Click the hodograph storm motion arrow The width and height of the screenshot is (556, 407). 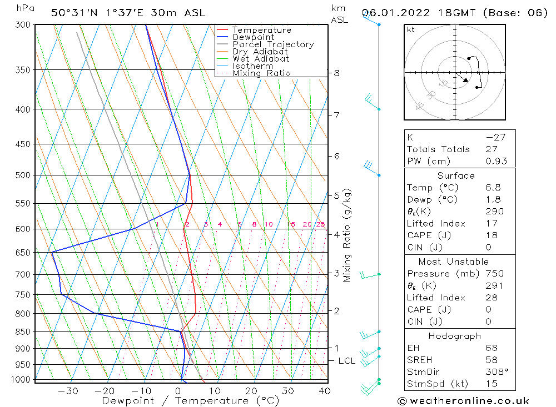pyautogui.click(x=462, y=78)
